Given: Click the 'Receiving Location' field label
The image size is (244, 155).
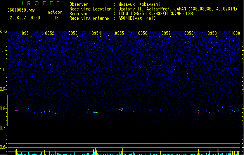Looking at the screenshot, I should tap(90, 9).
